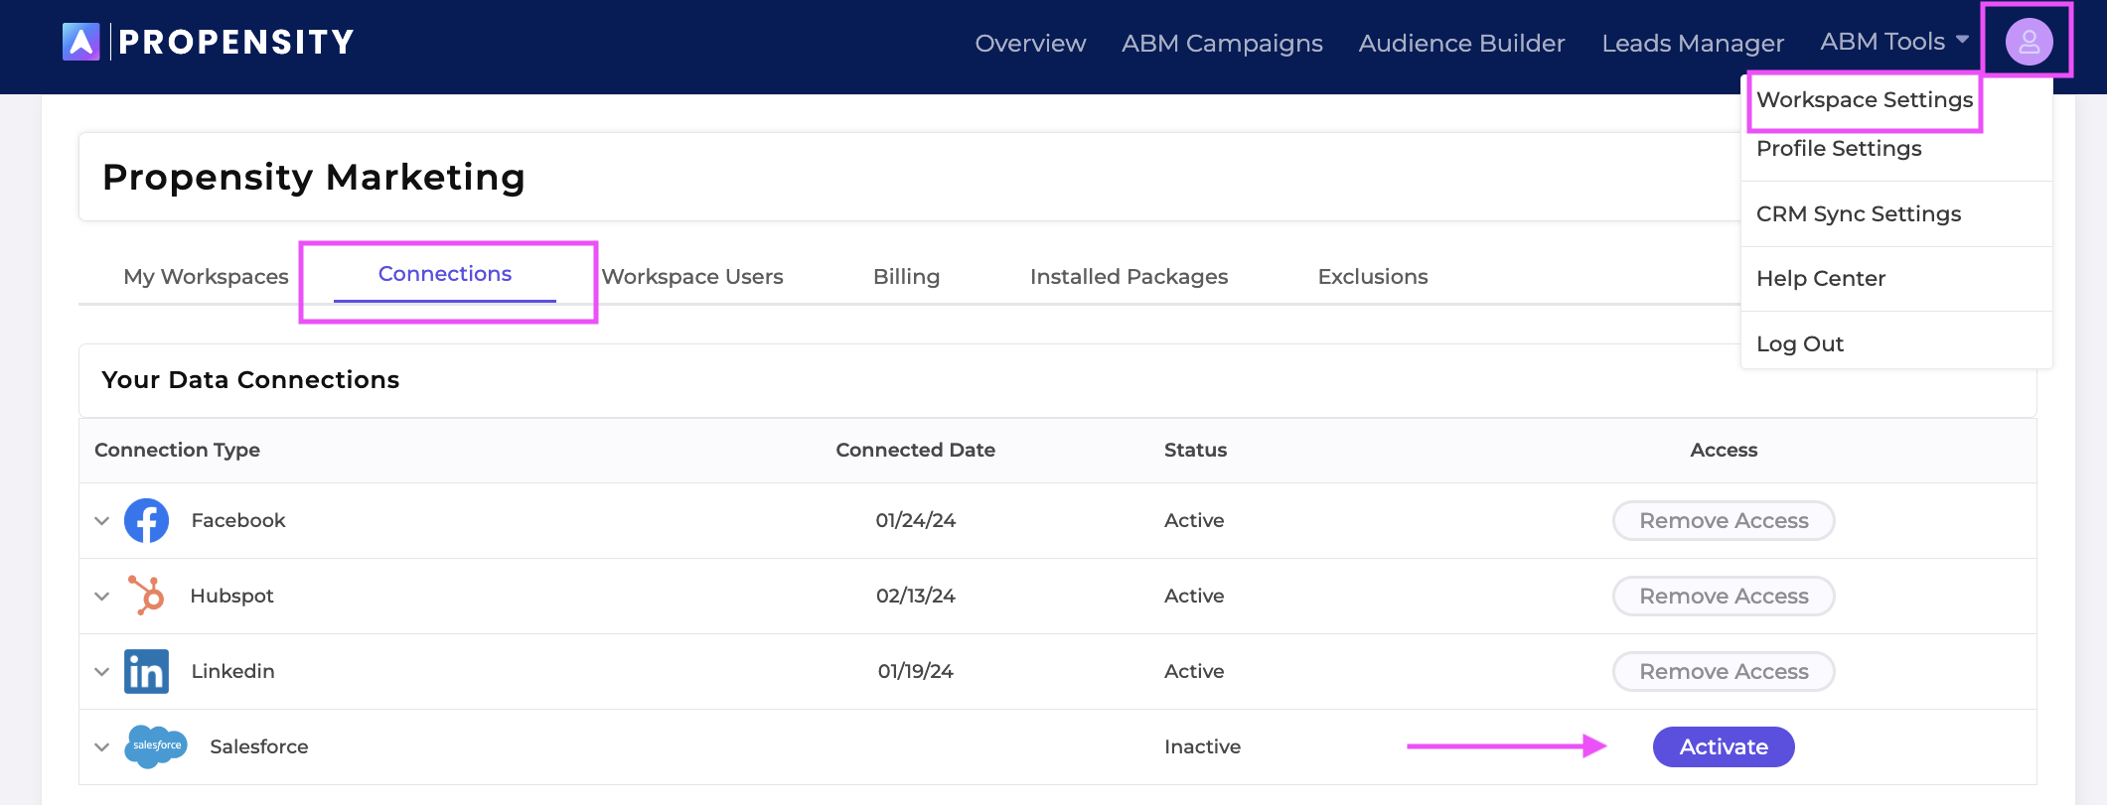Click the Your Data Connections heading
The width and height of the screenshot is (2107, 805).
[250, 379]
